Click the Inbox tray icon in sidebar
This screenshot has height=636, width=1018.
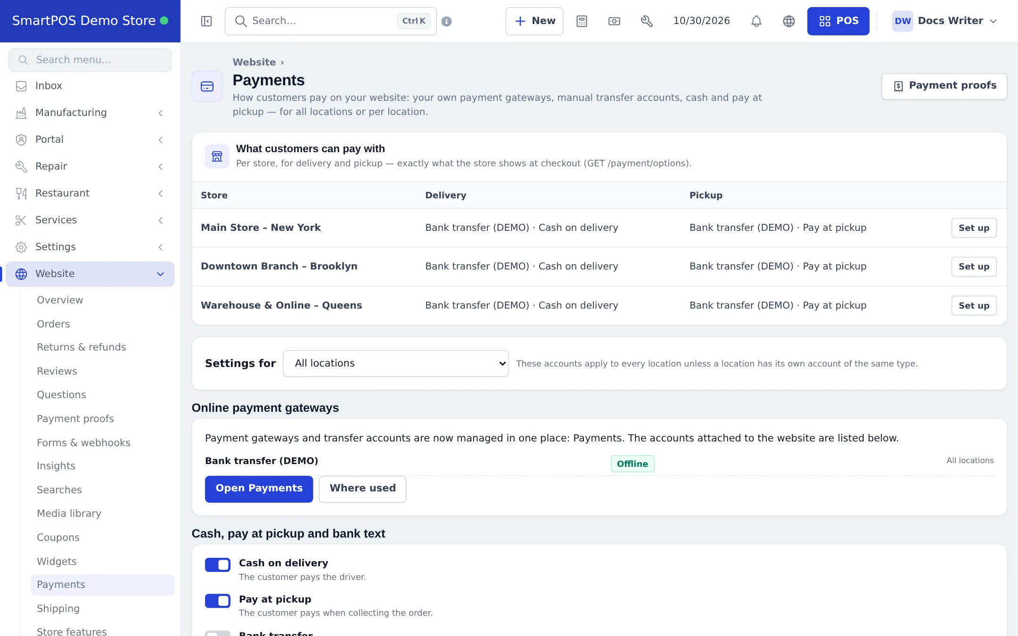point(21,86)
